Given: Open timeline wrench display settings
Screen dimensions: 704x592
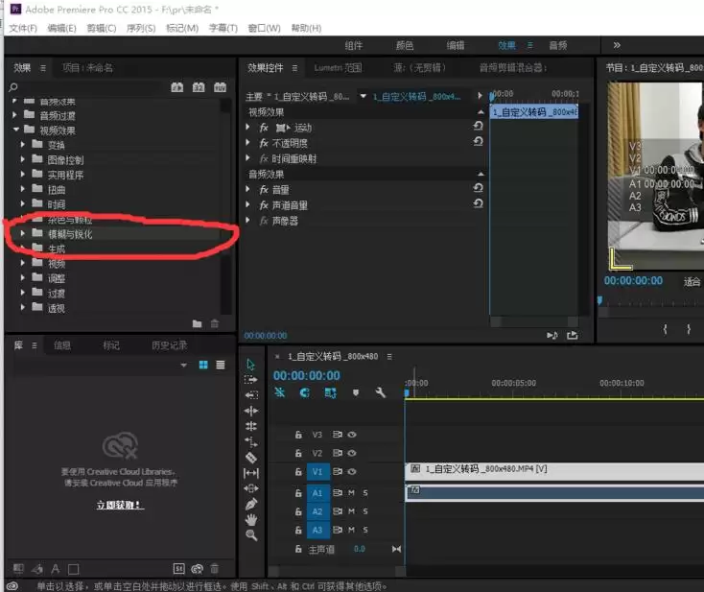Looking at the screenshot, I should [380, 392].
